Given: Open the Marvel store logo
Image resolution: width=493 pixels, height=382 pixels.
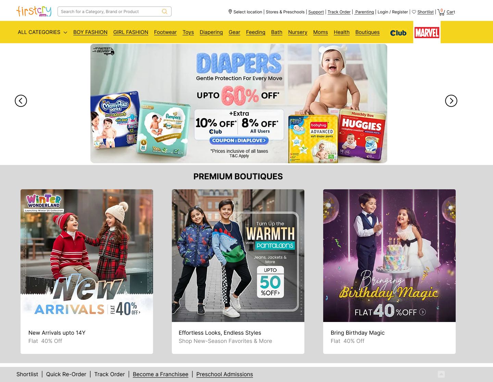Looking at the screenshot, I should click(427, 33).
